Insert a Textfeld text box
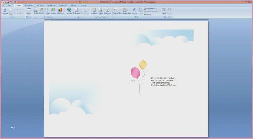Image resolution: width=253 pixels, height=139 pixels. tap(116, 11)
